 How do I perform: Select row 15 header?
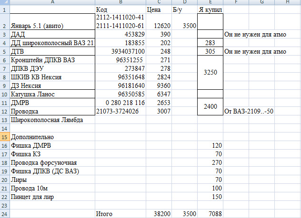(5, 137)
